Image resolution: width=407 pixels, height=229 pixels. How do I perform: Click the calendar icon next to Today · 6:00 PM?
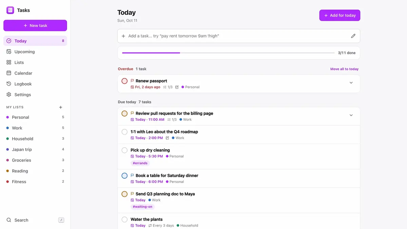[132, 182]
